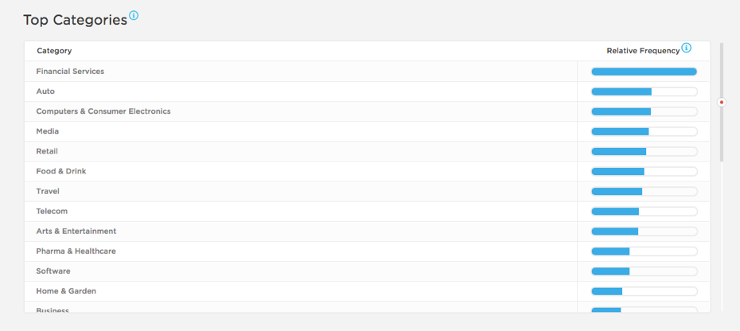Select the Travel category row
This screenshot has height=331, width=740.
pyautogui.click(x=48, y=192)
